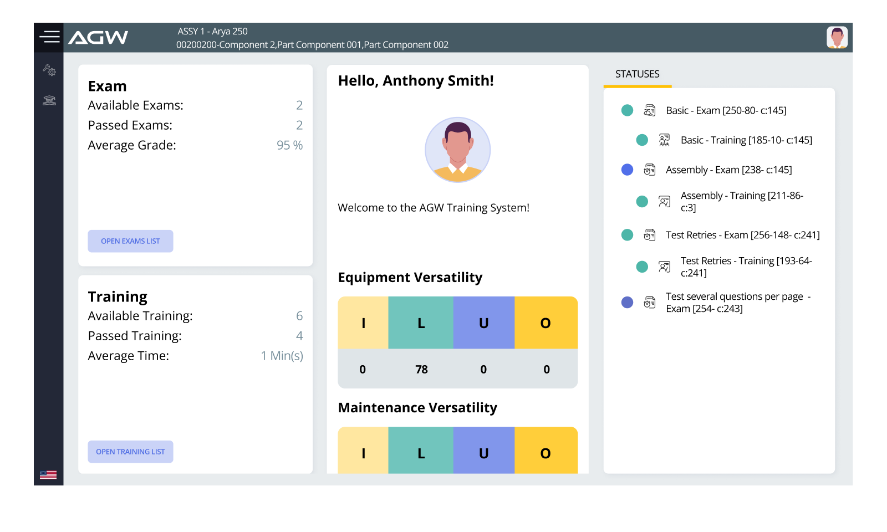887x532 pixels.
Task: Click the ASSY 1 - Arya 250 header text
Action: [213, 32]
